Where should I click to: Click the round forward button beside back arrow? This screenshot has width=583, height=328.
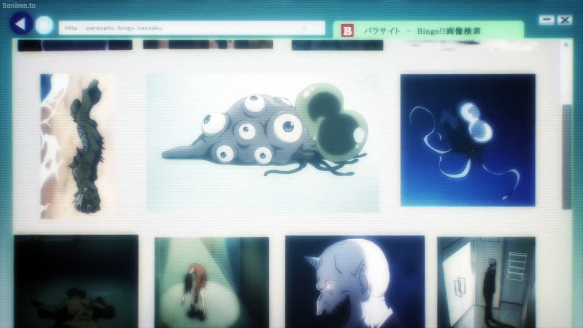(x=44, y=25)
